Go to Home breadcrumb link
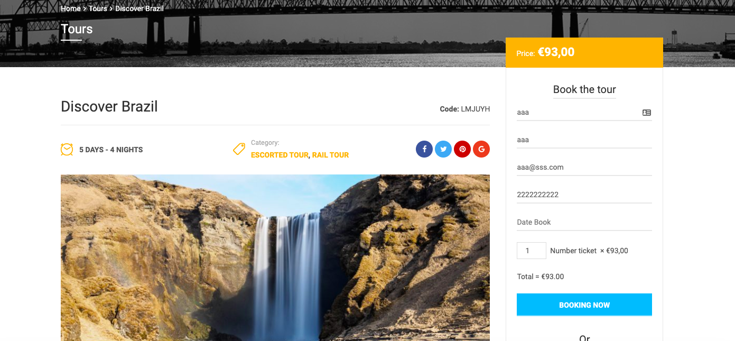This screenshot has height=341, width=735. pos(71,8)
